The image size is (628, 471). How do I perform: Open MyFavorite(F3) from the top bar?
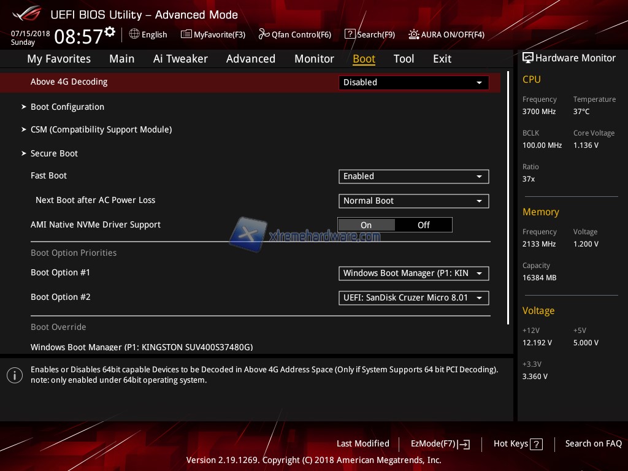[213, 34]
